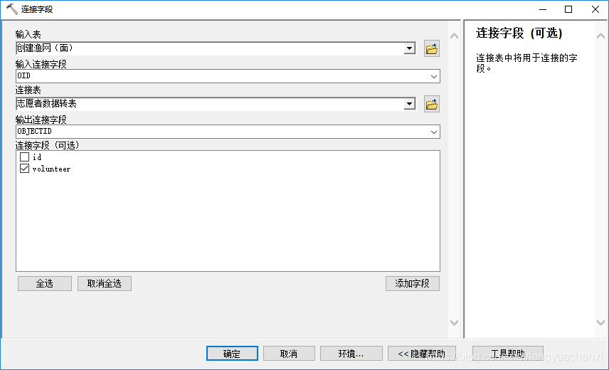Maximize the 连接字段 window
Image resolution: width=609 pixels, height=370 pixels.
click(x=568, y=9)
